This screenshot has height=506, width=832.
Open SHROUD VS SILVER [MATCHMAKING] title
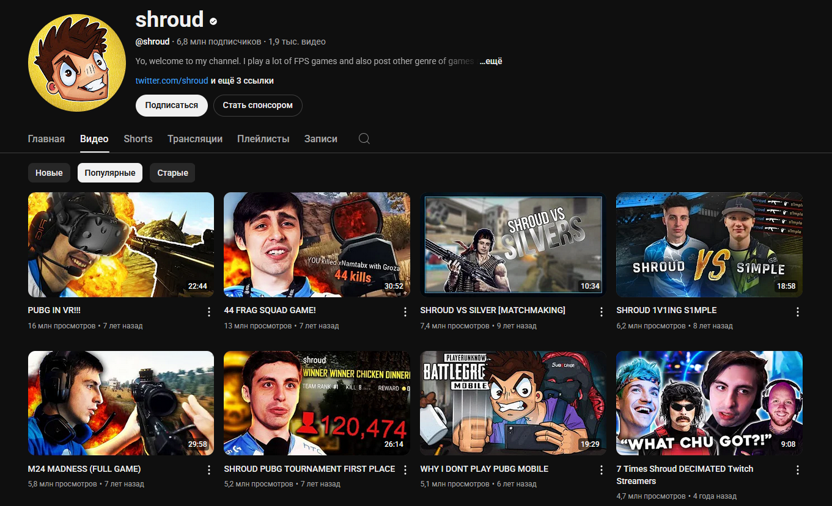(493, 310)
